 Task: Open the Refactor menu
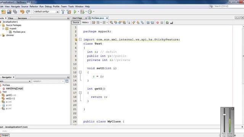pyautogui.click(x=34, y=6)
